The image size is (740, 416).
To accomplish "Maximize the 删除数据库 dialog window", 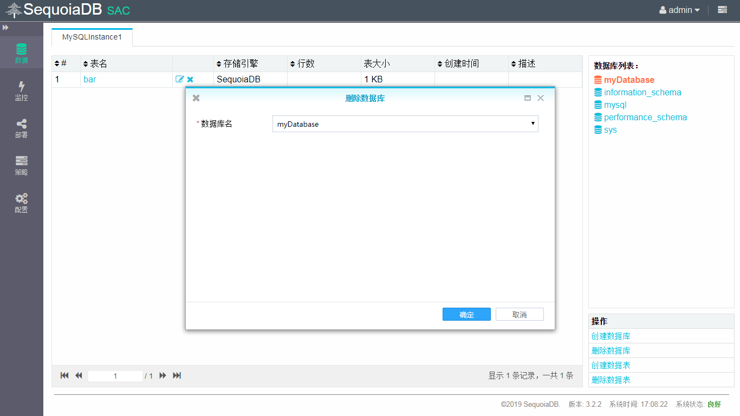I will pyautogui.click(x=528, y=98).
